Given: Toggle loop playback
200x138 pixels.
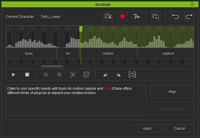Looking at the screenshot, I should pos(132,75).
